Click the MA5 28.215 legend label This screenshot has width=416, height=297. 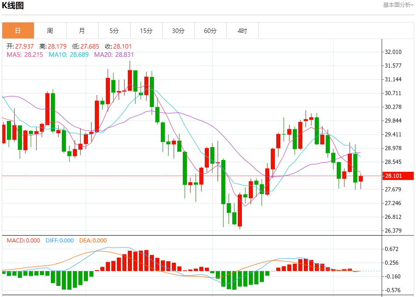(x=25, y=55)
